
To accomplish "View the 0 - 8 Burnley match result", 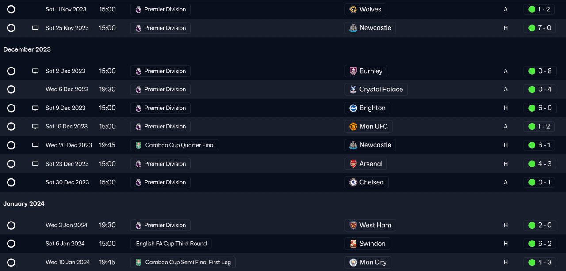I will point(544,71).
